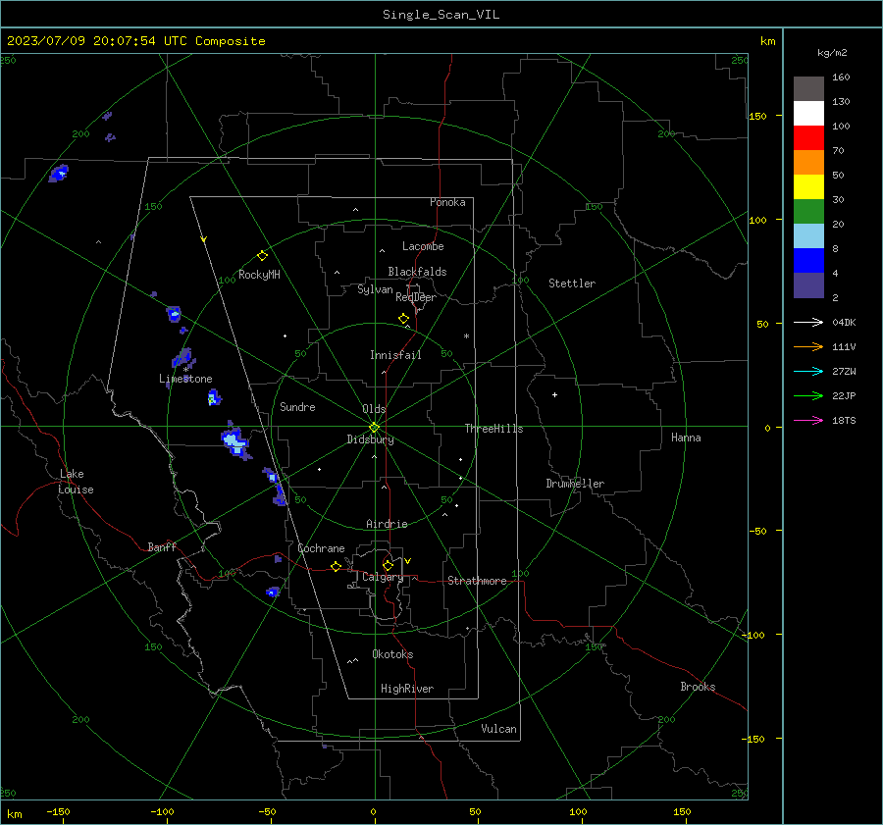The height and width of the screenshot is (825, 883).
Task: Click the kg/m2 units label
Action: [x=832, y=53]
